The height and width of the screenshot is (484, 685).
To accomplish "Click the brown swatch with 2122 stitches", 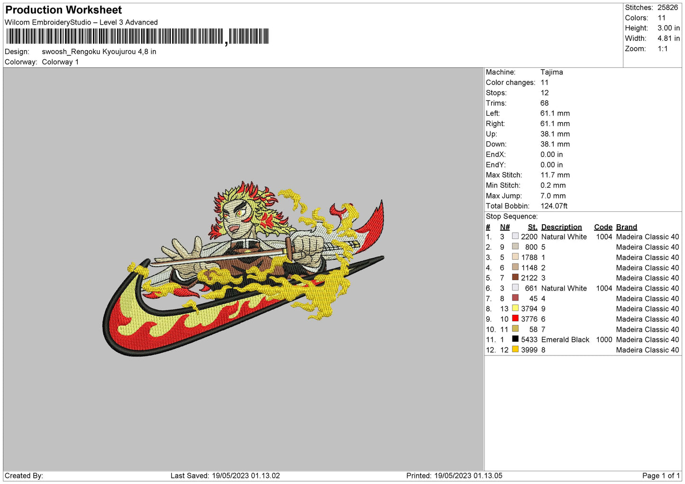I will pos(515,277).
